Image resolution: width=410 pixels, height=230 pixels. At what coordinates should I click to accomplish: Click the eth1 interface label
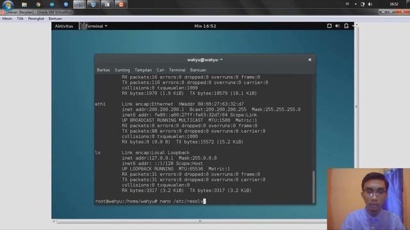point(100,104)
